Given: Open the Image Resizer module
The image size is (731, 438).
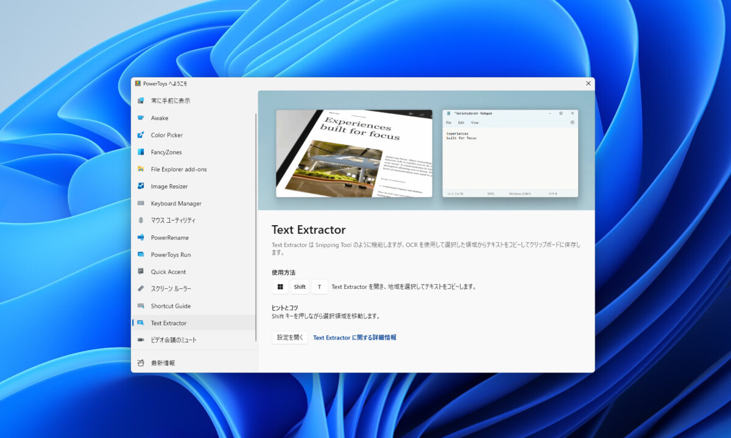Looking at the screenshot, I should [x=194, y=186].
